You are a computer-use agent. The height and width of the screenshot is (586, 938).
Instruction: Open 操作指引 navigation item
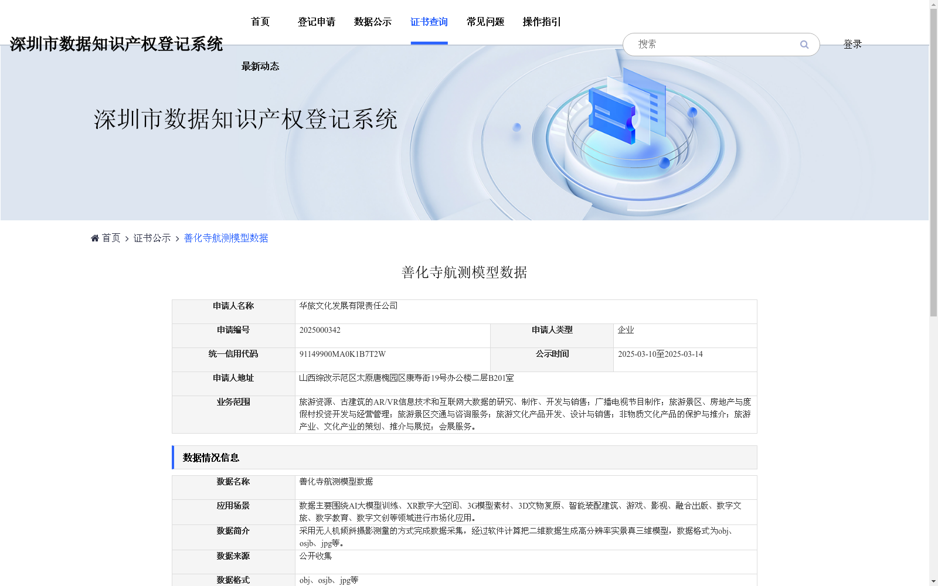542,22
